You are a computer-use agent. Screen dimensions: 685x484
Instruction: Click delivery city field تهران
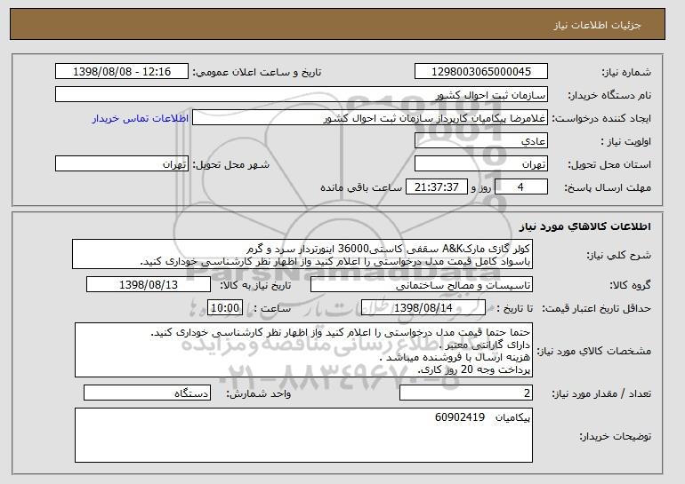[x=122, y=164]
